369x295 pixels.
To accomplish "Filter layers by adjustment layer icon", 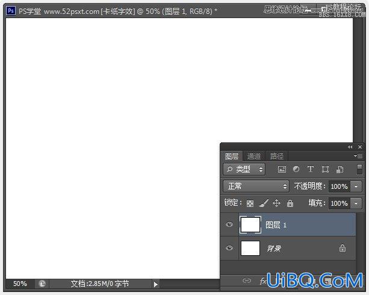I will tap(296, 169).
